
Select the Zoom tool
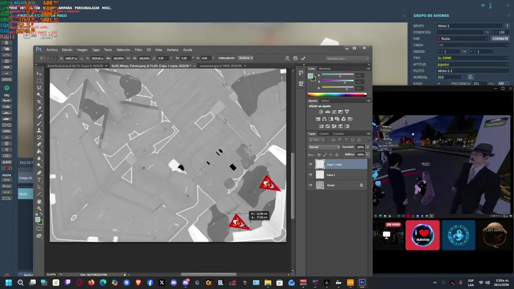[39, 208]
